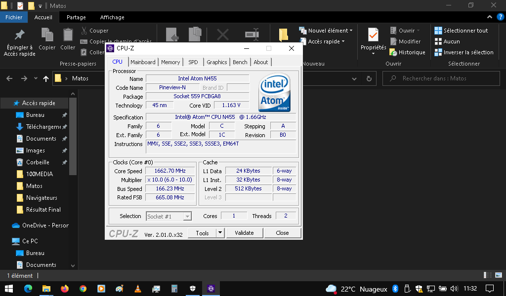Refresh the folder view in the address bar
506x296 pixels.
[x=369, y=78]
